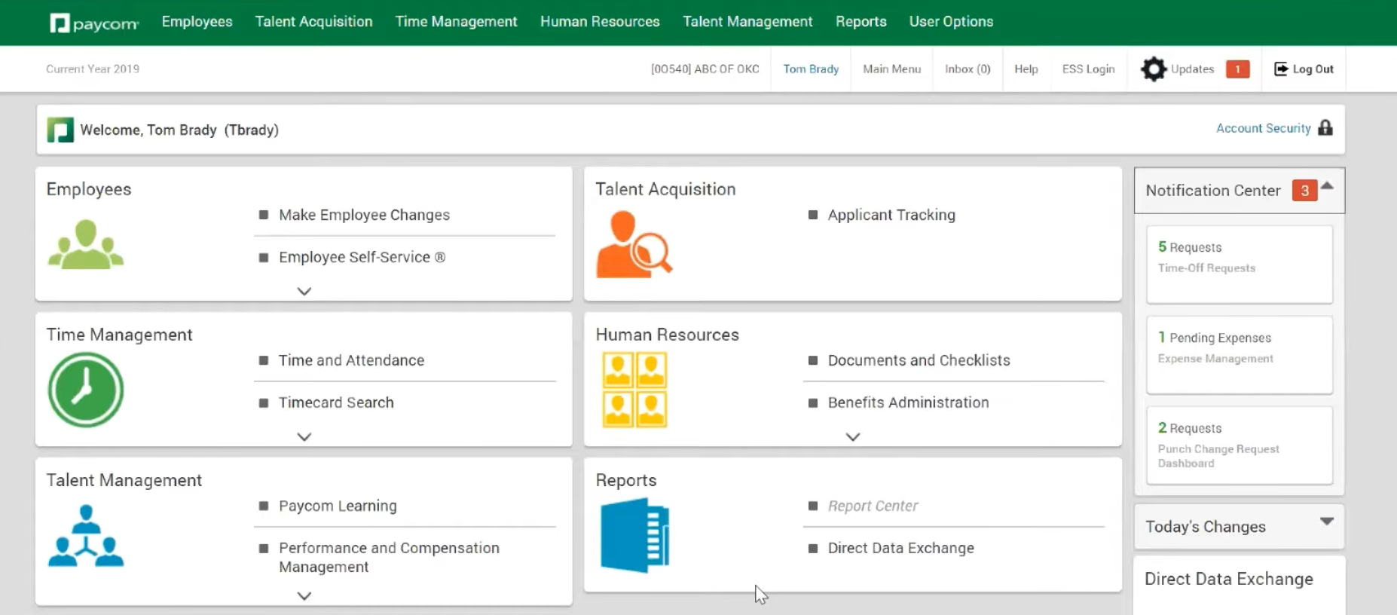Open the Account Security link

[x=1264, y=128]
